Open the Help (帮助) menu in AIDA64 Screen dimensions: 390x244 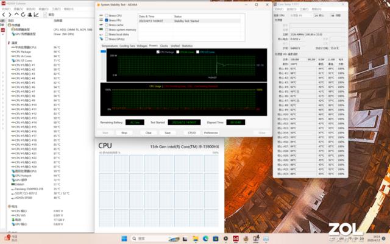click(69, 9)
